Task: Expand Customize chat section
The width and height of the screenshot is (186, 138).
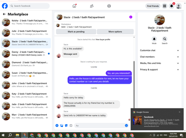Action: (x=160, y=50)
